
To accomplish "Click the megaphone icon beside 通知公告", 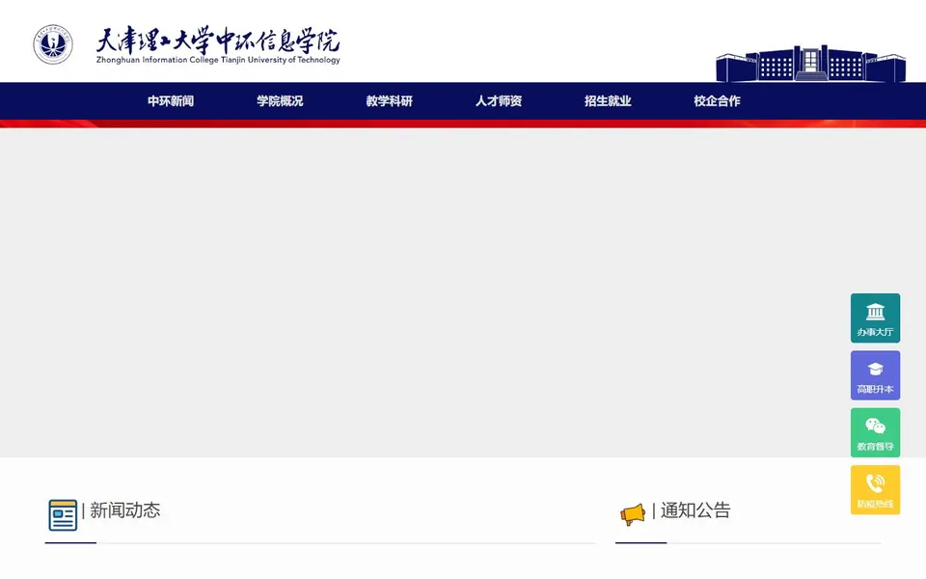I will (x=633, y=514).
